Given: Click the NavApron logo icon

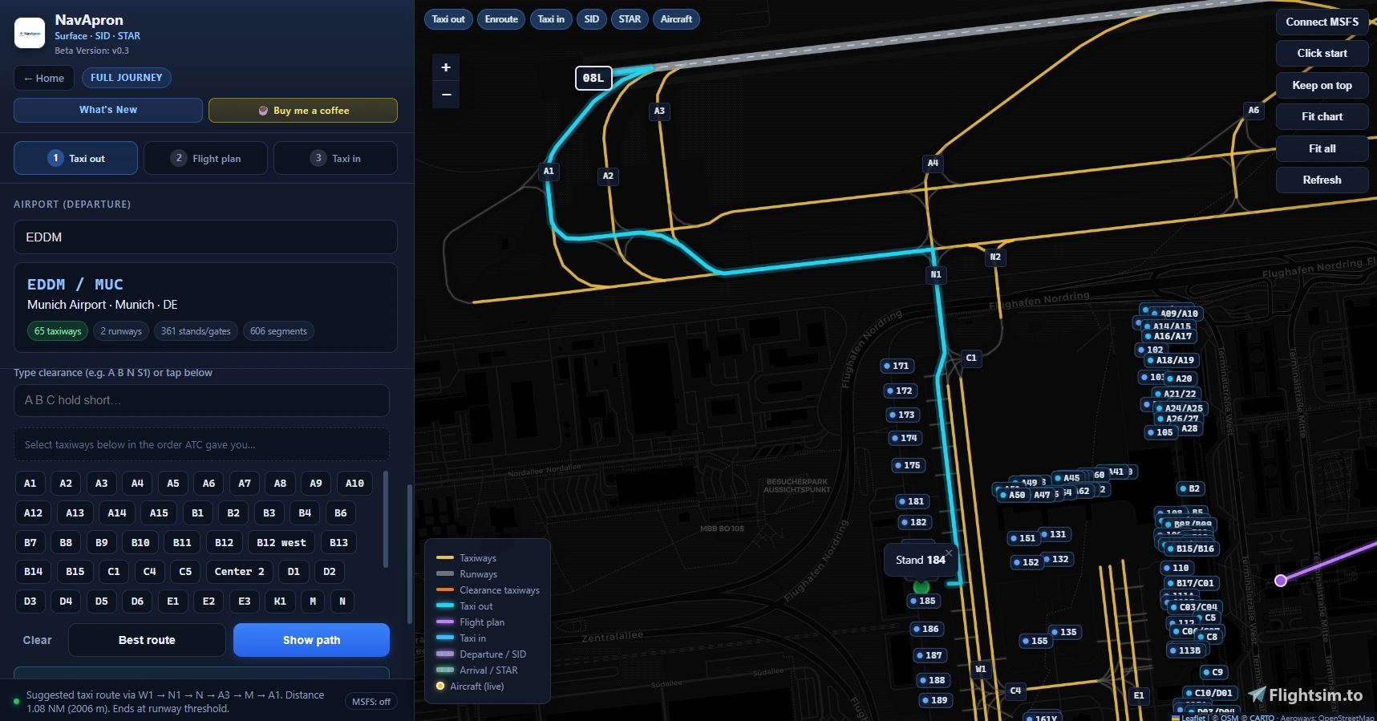Looking at the screenshot, I should [30, 33].
